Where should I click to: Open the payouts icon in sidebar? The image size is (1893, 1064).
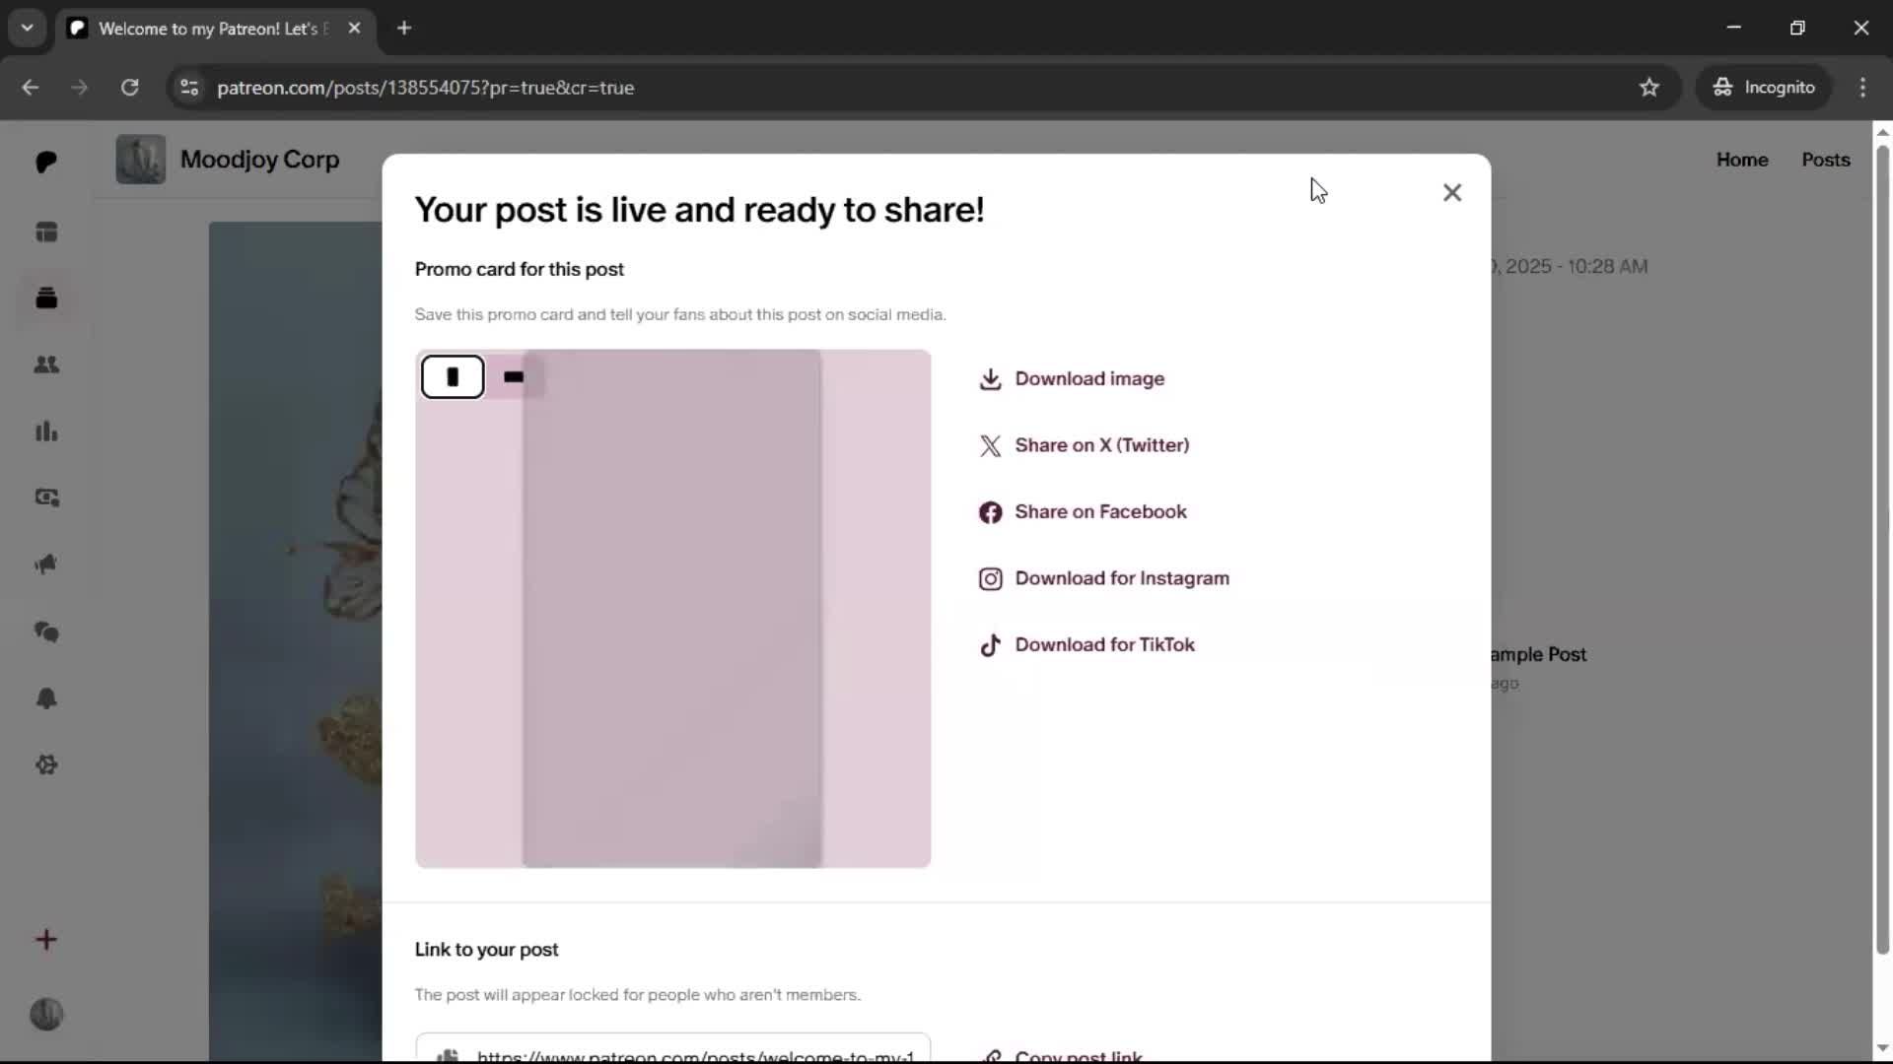(x=46, y=499)
